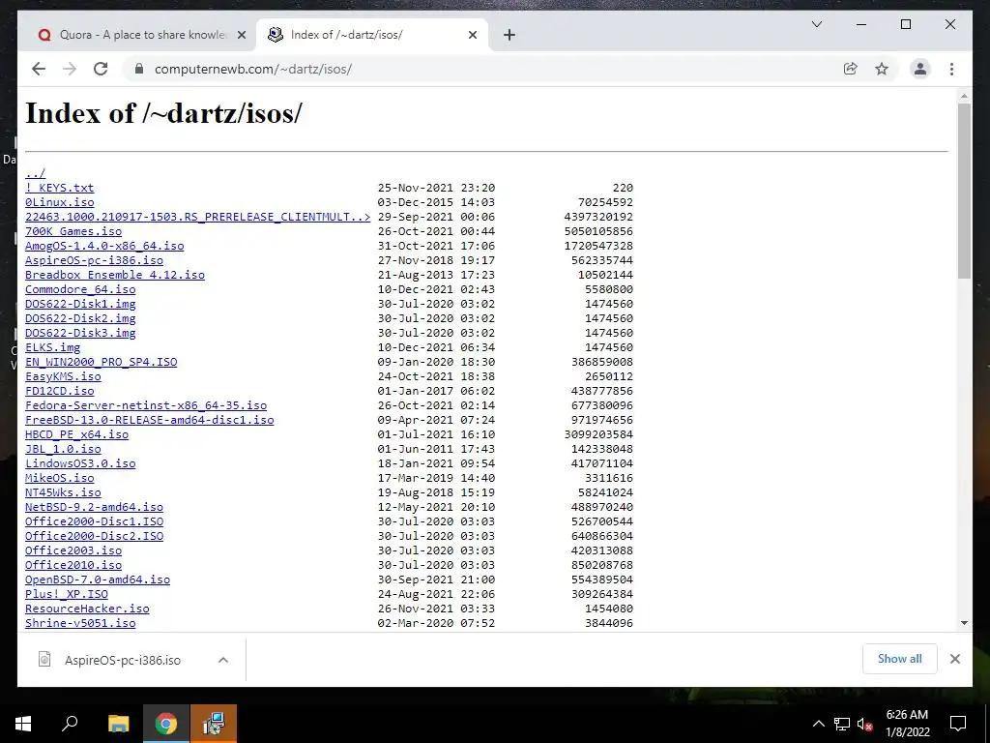Image resolution: width=990 pixels, height=743 pixels.
Task: Download DOS622-Disk2.img
Action: (x=80, y=318)
